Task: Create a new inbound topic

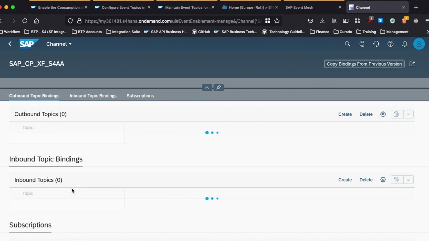Action: [x=345, y=180]
